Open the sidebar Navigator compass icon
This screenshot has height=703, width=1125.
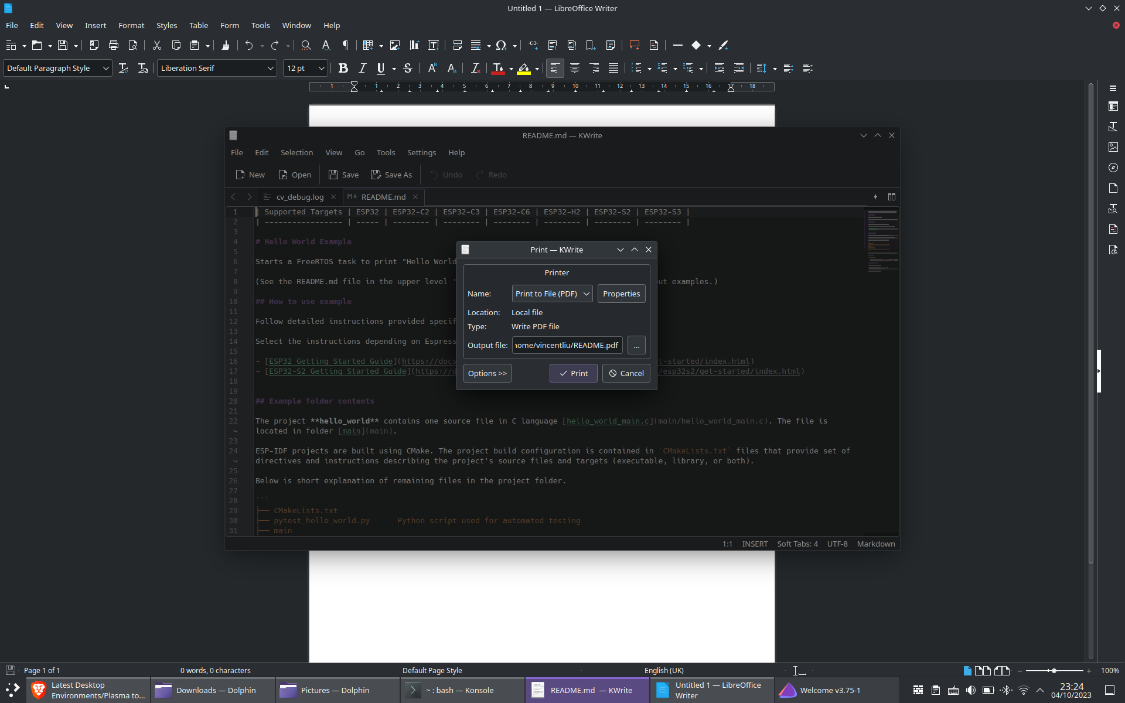point(1113,168)
